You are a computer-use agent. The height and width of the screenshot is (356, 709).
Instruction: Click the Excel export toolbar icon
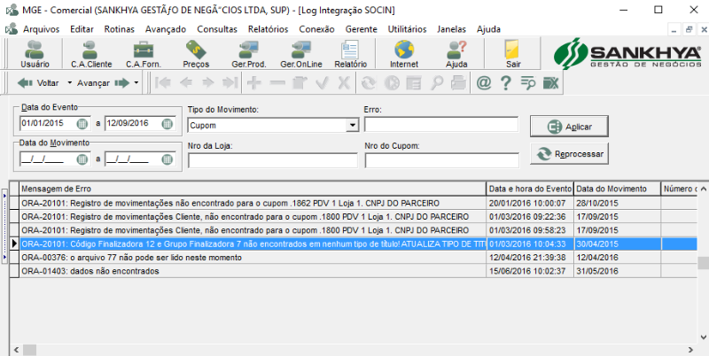pos(550,83)
